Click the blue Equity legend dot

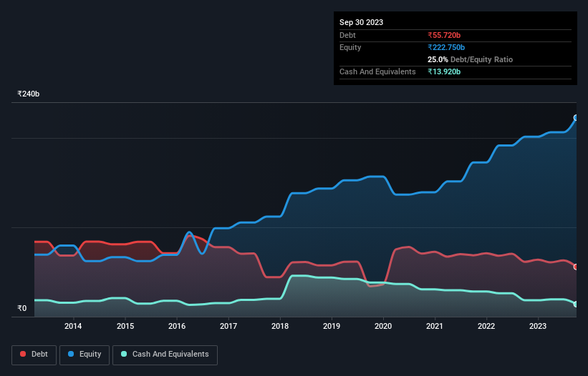point(71,354)
